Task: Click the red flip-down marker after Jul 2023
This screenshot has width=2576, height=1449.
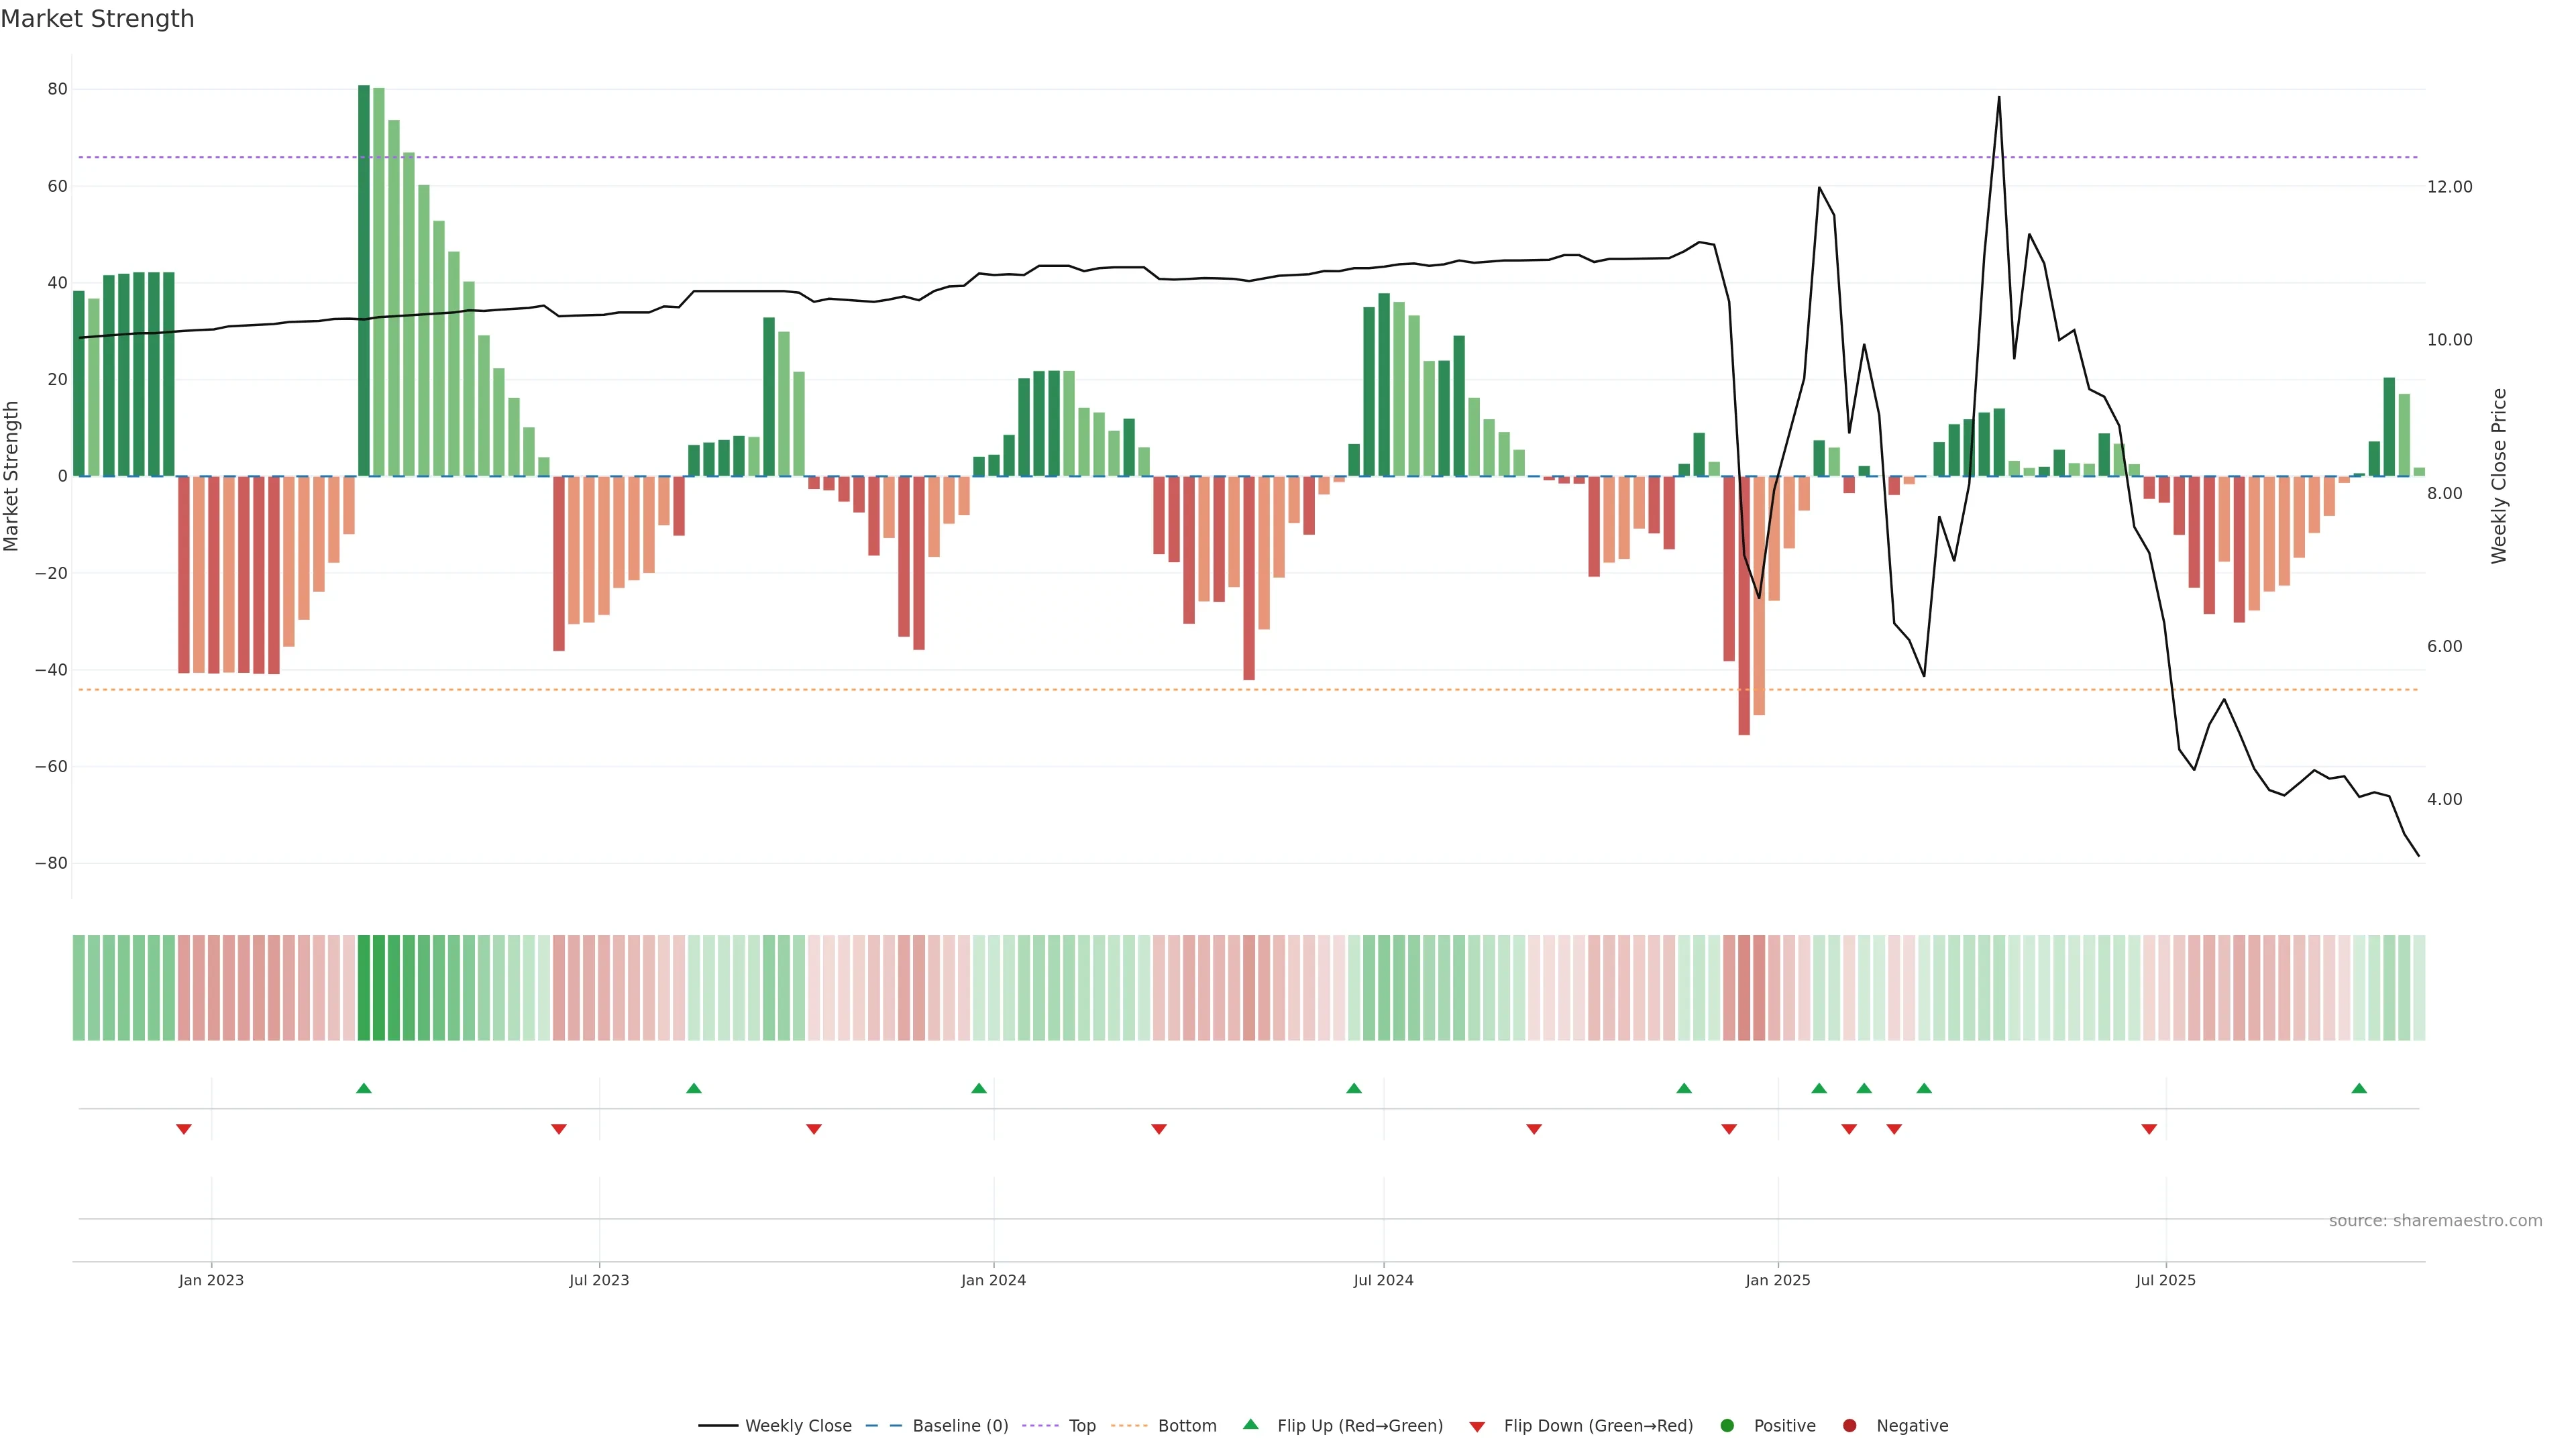Action: [814, 1129]
